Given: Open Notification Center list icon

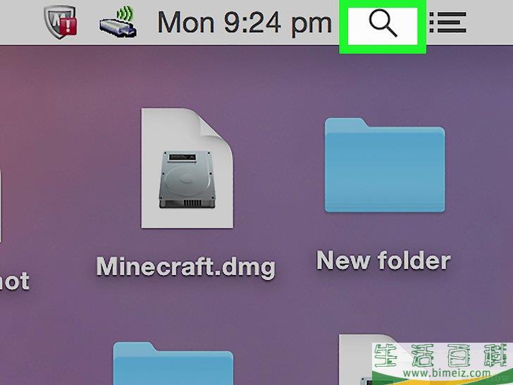Looking at the screenshot, I should 447,23.
